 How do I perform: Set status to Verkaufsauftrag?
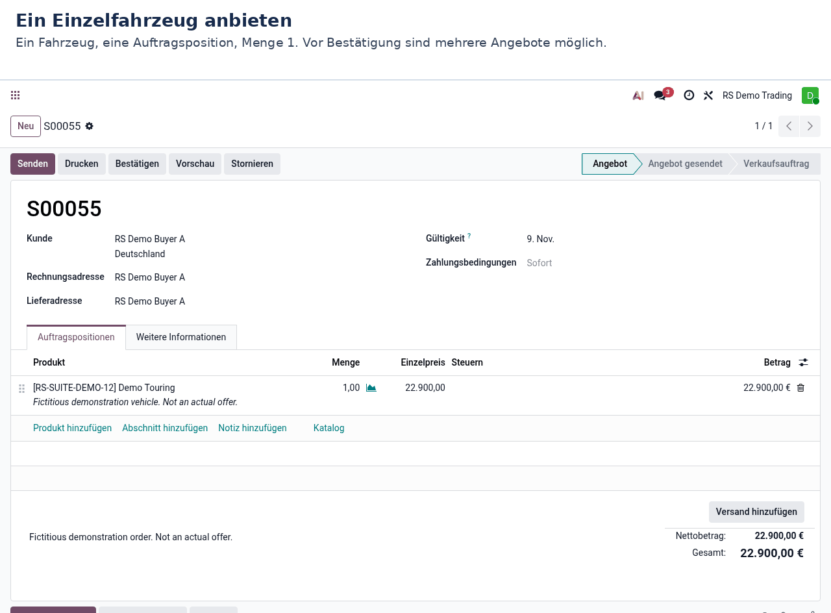776,164
